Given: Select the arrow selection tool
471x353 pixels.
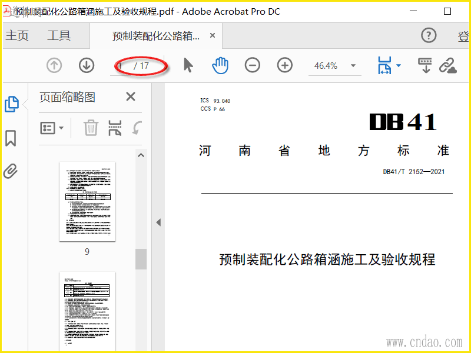Looking at the screenshot, I should (x=188, y=65).
